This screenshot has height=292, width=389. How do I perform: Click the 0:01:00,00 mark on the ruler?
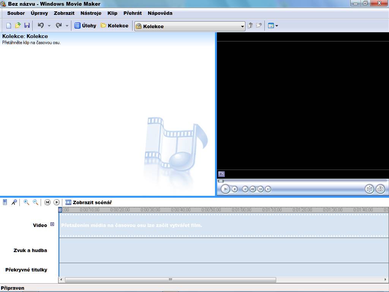pyautogui.click(x=241, y=210)
